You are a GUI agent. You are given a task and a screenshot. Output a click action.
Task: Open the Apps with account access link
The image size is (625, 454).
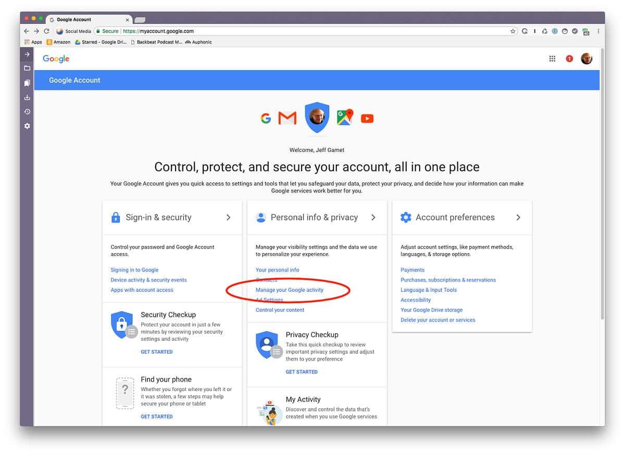point(142,290)
